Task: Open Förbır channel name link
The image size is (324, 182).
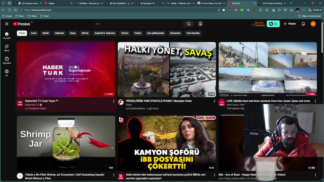Action: click(129, 105)
